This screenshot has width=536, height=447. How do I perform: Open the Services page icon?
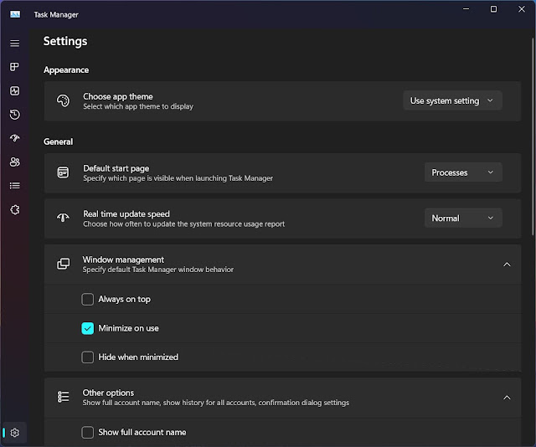tap(15, 209)
